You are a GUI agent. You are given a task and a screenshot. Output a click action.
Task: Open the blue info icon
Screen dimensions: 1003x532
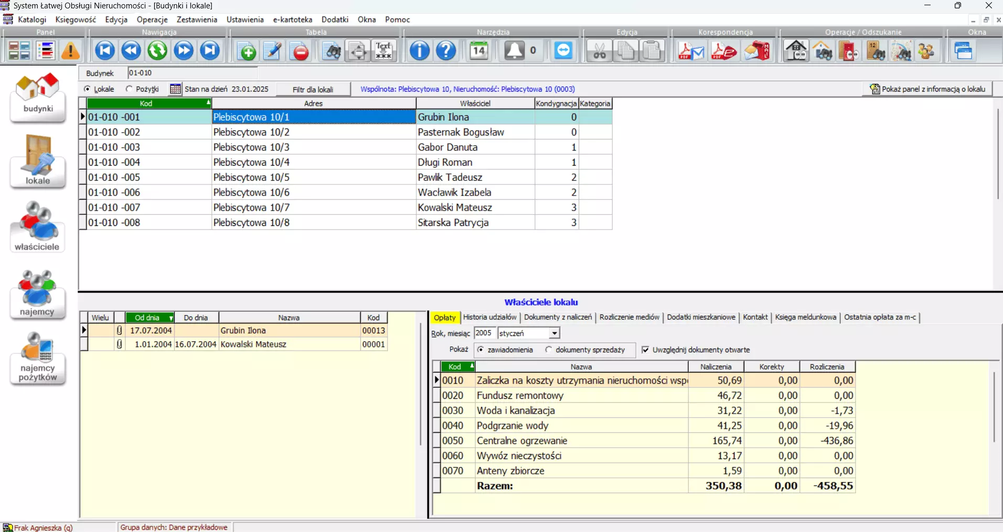[419, 51]
